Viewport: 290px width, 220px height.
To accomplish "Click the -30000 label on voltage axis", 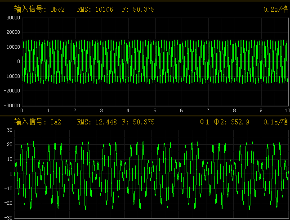I will tap(12, 105).
